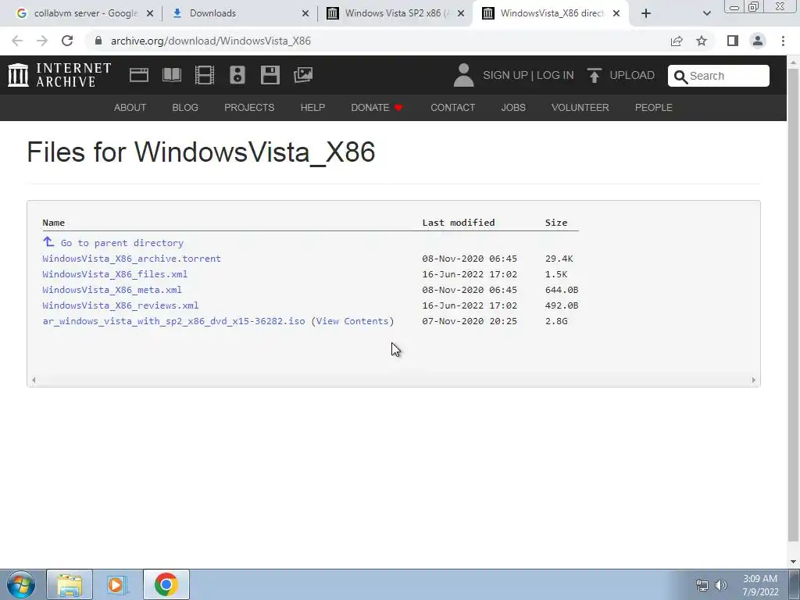
Task: Click the LOG IN link
Action: (555, 76)
